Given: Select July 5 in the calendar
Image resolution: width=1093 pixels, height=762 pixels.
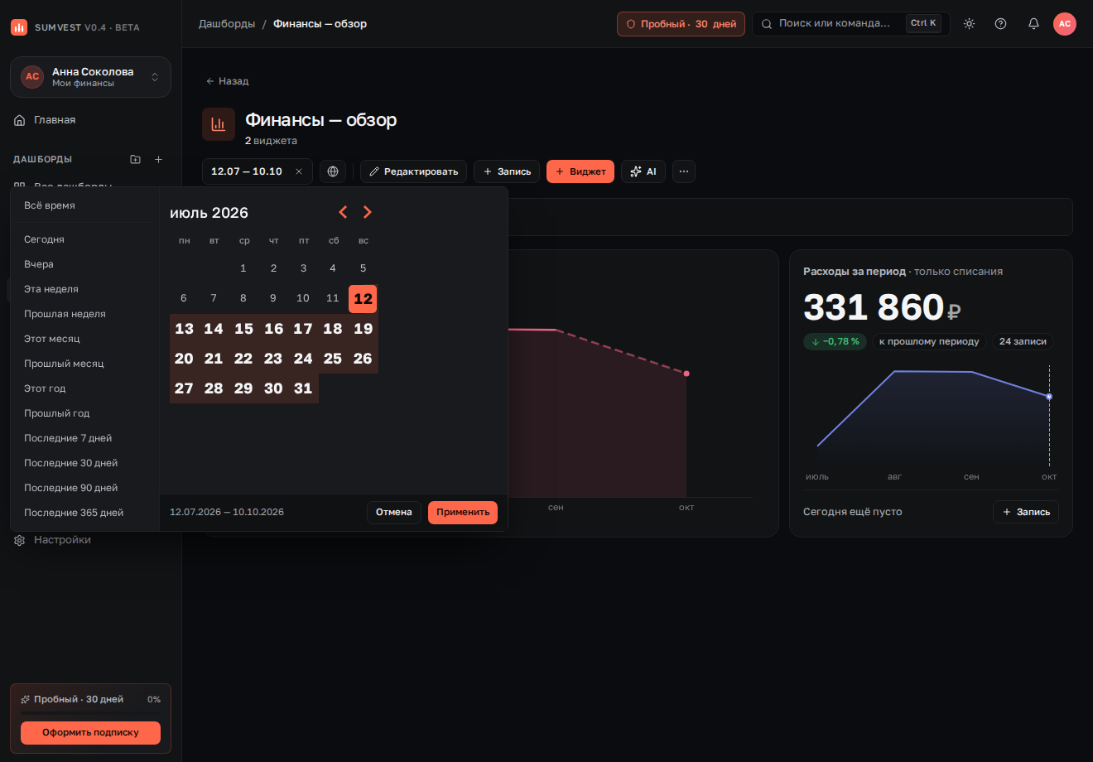Looking at the screenshot, I should [363, 268].
